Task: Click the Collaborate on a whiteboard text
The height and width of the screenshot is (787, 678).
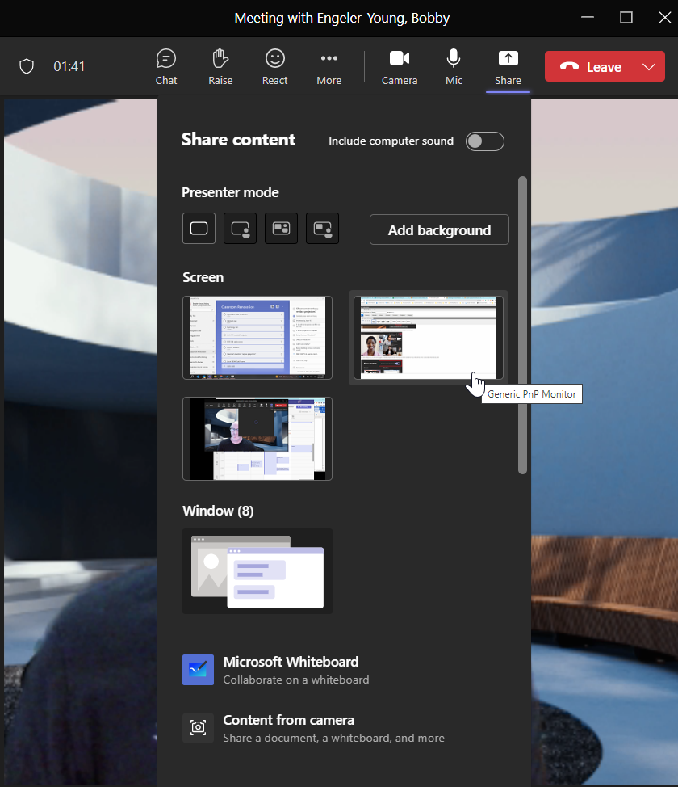Action: [x=296, y=680]
